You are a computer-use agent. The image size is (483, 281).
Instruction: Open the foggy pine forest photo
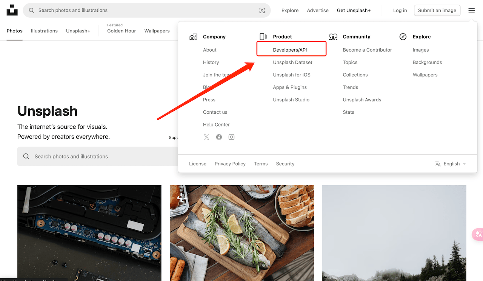pos(394,233)
